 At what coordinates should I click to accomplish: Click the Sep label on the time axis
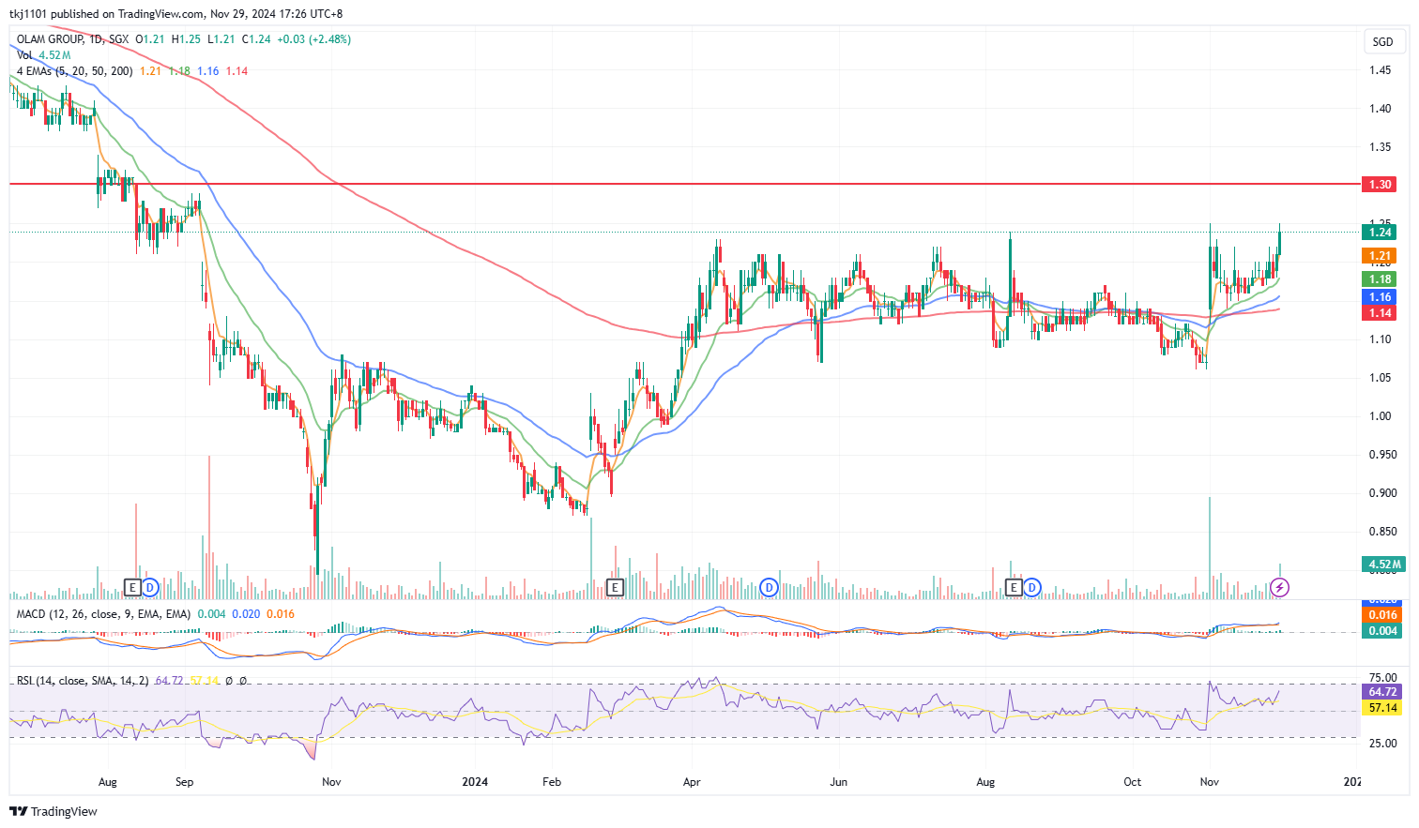[x=184, y=781]
